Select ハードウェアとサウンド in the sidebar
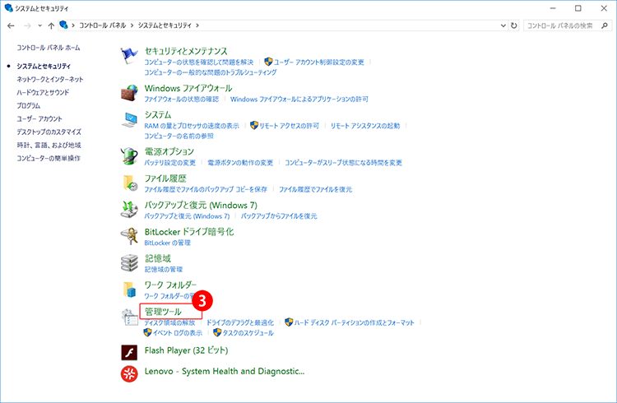 43,92
